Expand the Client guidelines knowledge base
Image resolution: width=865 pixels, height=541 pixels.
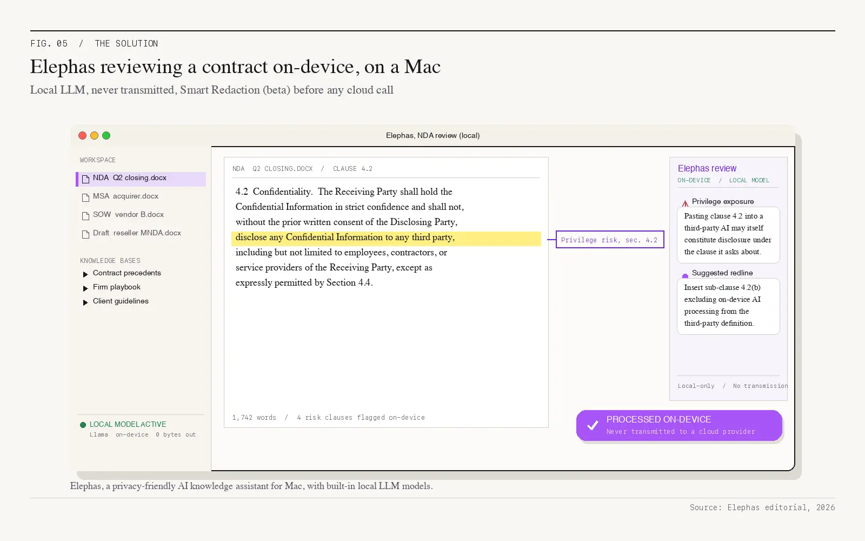85,302
